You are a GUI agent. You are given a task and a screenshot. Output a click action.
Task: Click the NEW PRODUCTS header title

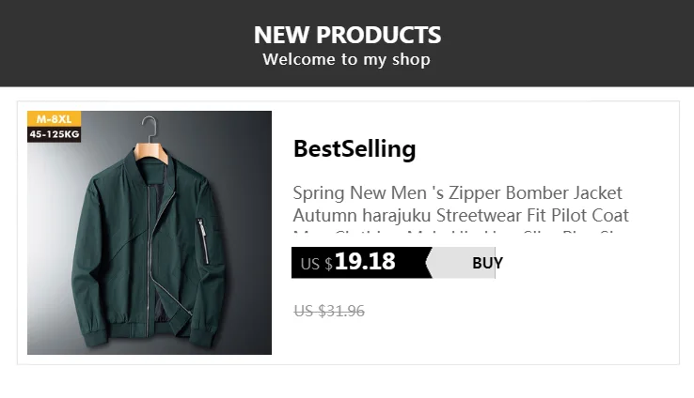point(347,35)
